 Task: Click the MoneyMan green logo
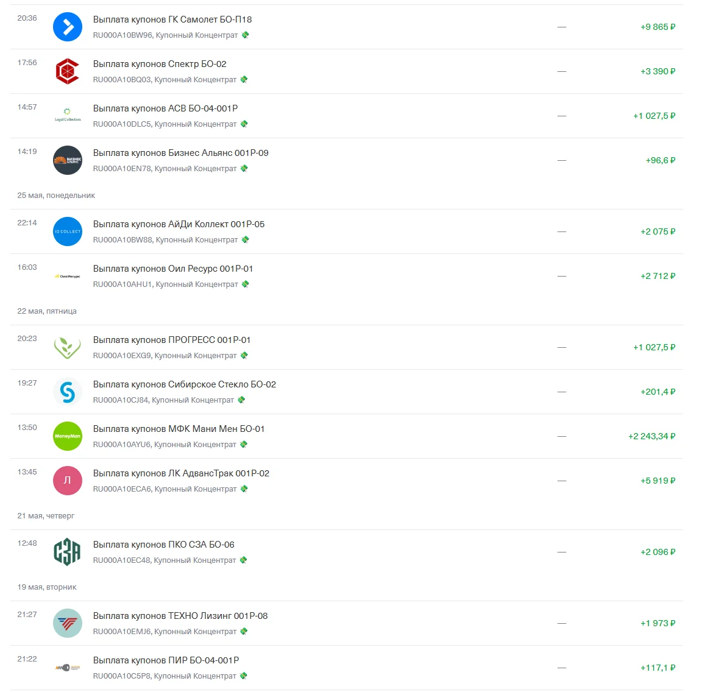coord(68,436)
